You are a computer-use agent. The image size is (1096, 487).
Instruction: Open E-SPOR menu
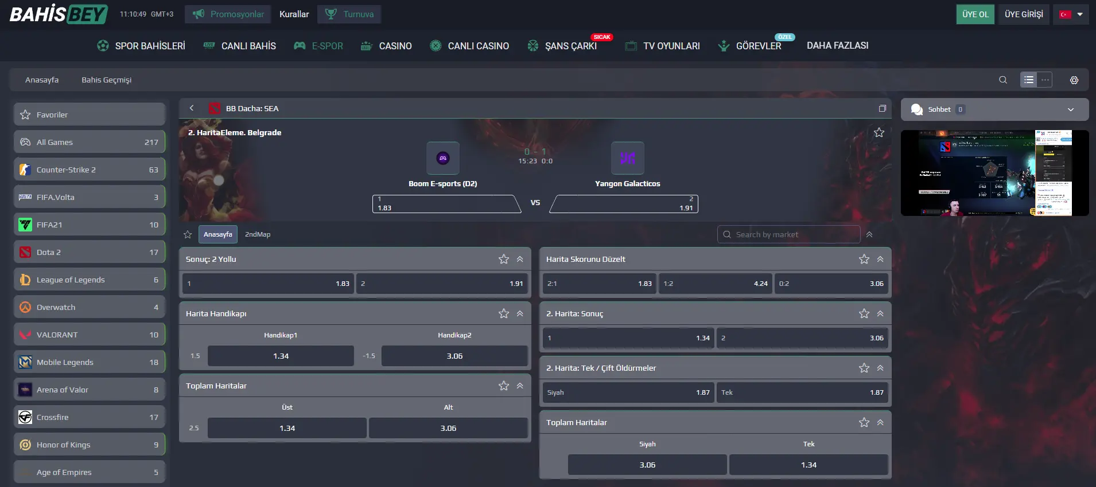(318, 46)
